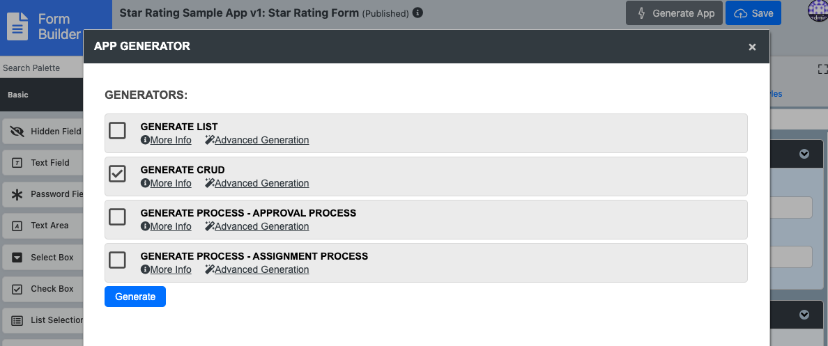
Task: Click the info icon beside Published
Action: [417, 13]
